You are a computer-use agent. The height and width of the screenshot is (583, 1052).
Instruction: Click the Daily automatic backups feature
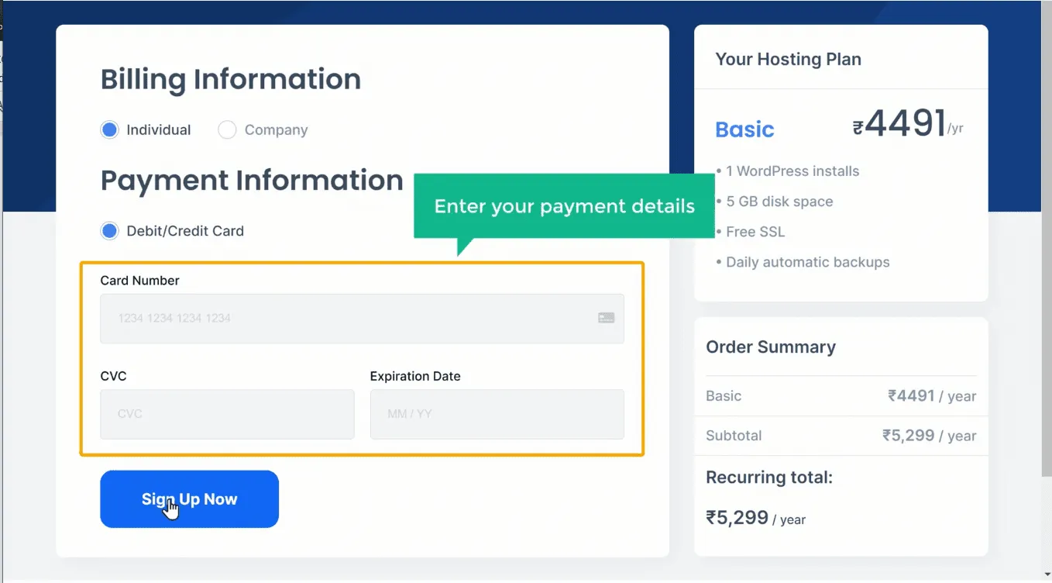(x=807, y=262)
